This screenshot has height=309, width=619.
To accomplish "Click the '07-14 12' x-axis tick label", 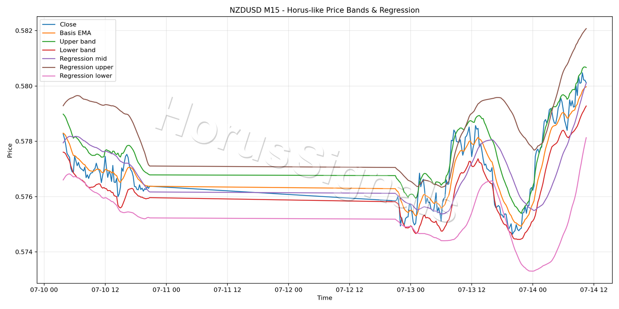I will [x=594, y=290].
